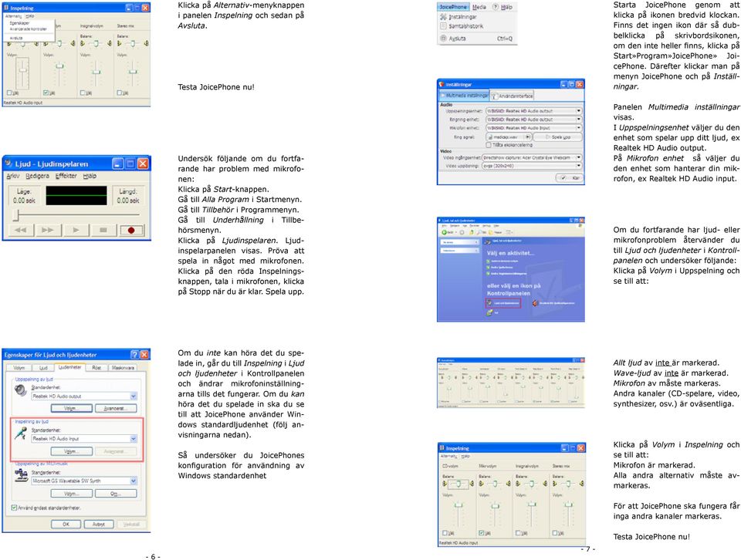
Task: Click the shield icon in Inställningar title bar
Action: (x=442, y=85)
